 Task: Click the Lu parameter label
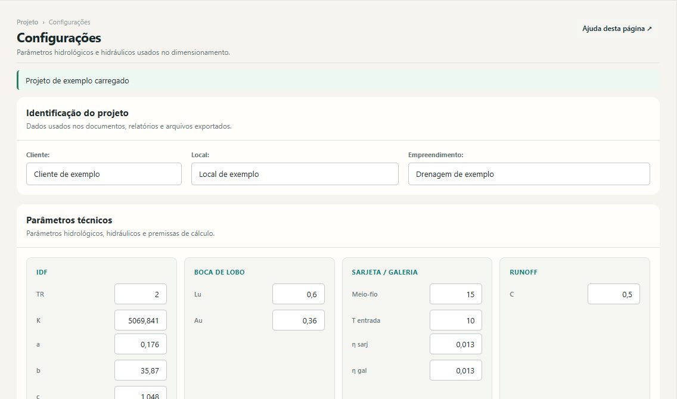tap(198, 294)
